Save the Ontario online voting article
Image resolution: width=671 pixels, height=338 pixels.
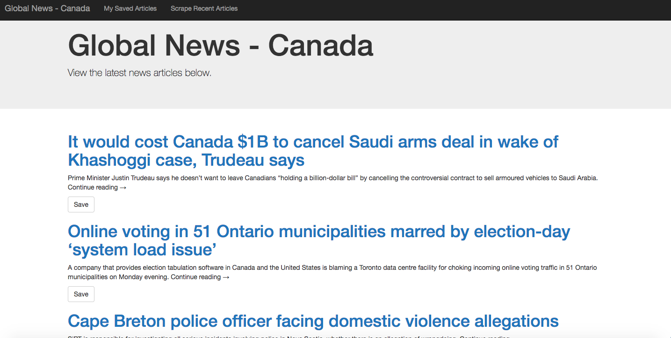[81, 294]
